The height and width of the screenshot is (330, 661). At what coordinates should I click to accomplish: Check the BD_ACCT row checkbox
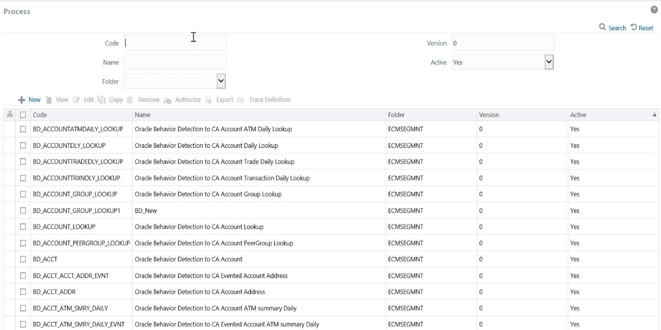click(x=22, y=259)
